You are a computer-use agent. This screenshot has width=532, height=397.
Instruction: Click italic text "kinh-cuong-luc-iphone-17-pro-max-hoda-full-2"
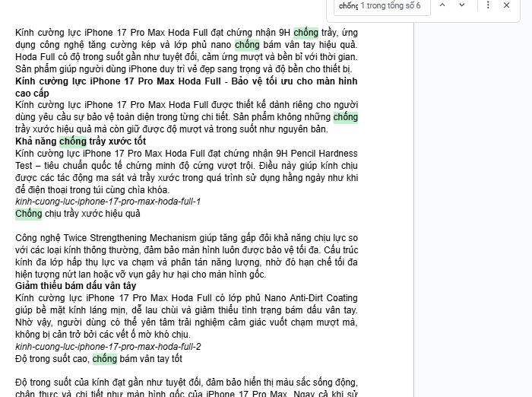coord(108,346)
